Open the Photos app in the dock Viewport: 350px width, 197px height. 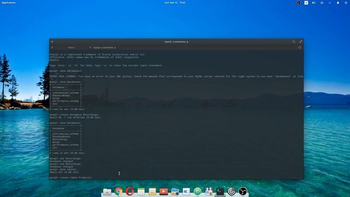point(175,192)
